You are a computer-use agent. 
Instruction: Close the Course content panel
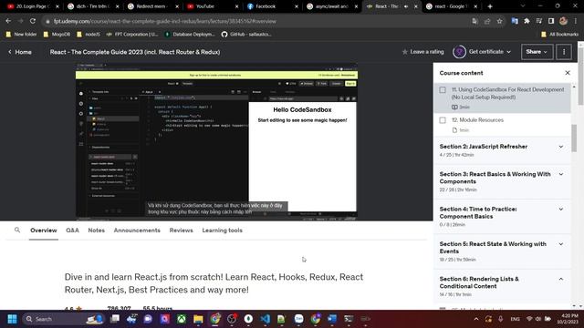(x=568, y=73)
